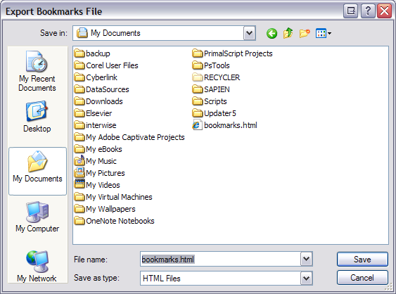Go up one folder level icon
Image resolution: width=396 pixels, height=294 pixels.
(x=288, y=33)
